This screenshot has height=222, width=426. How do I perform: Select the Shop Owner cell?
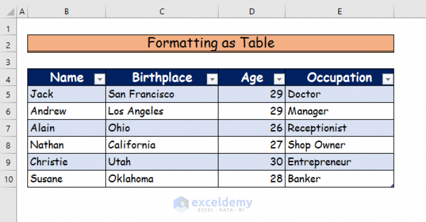pyautogui.click(x=340, y=145)
